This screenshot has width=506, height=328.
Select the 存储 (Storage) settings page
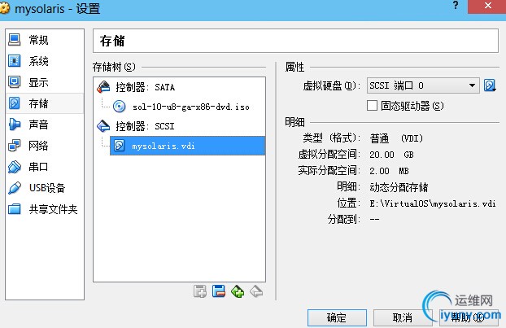click(45, 103)
